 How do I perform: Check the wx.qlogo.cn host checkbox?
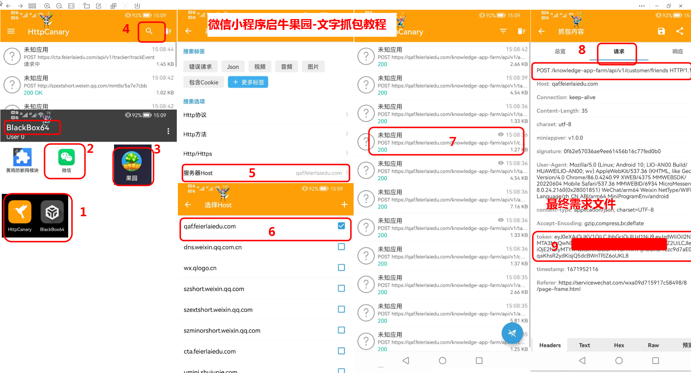(341, 267)
